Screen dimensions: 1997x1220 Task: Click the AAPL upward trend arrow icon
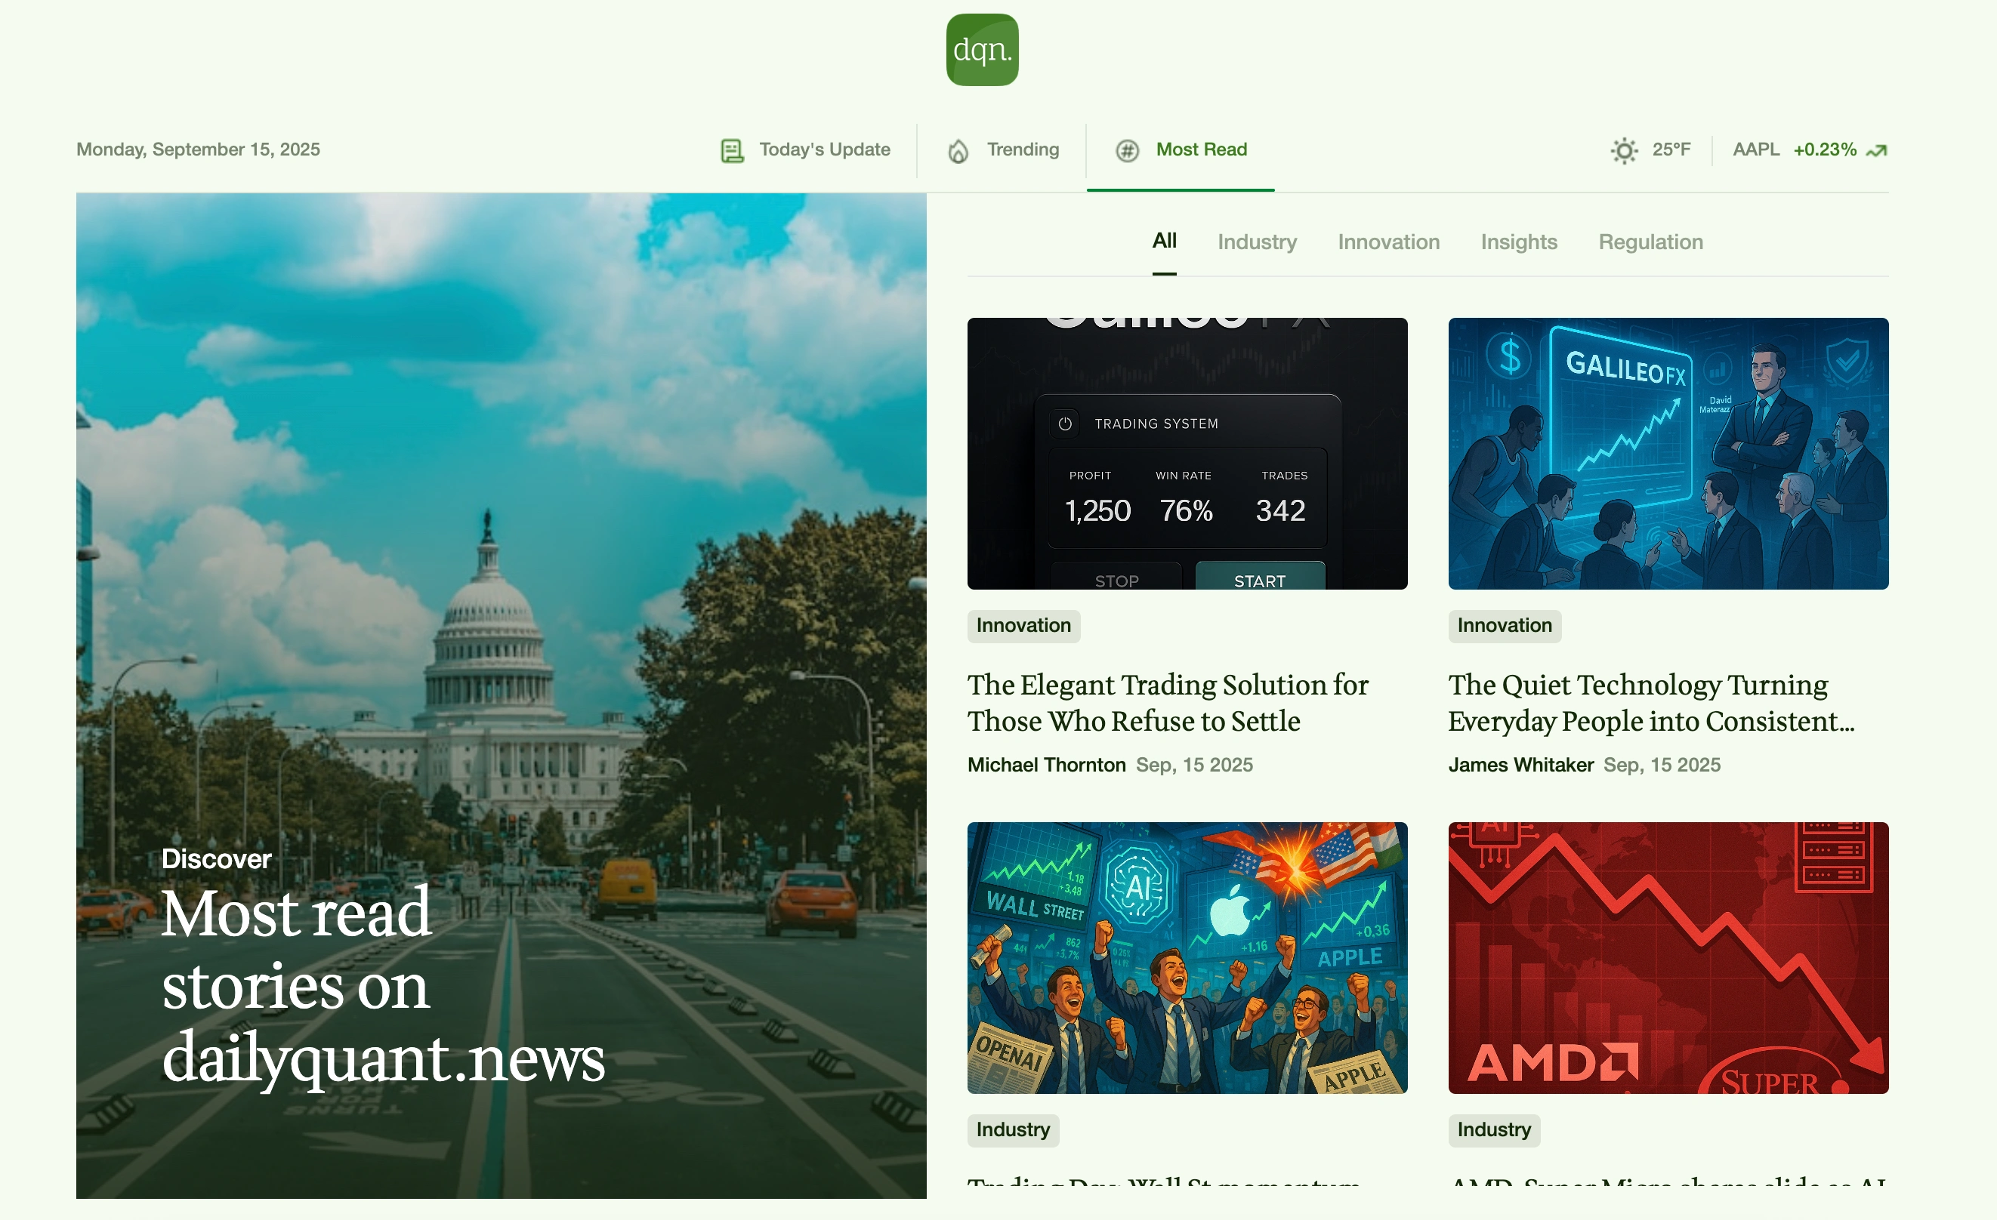[x=1876, y=151]
